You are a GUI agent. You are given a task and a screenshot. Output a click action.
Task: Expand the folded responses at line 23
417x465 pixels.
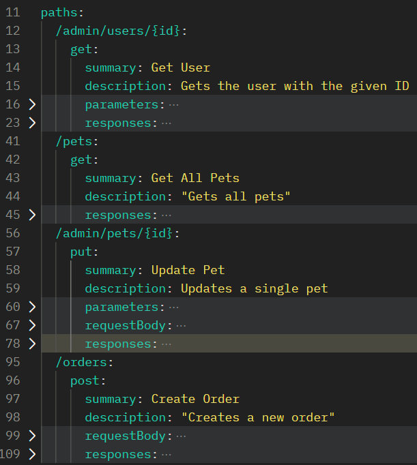pyautogui.click(x=31, y=123)
